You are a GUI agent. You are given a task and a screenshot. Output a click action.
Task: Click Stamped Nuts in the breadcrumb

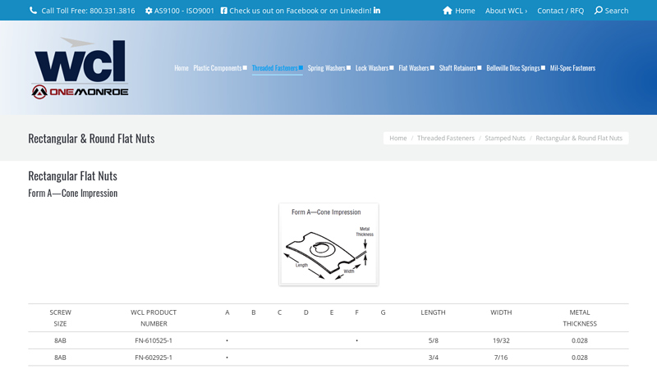[505, 138]
